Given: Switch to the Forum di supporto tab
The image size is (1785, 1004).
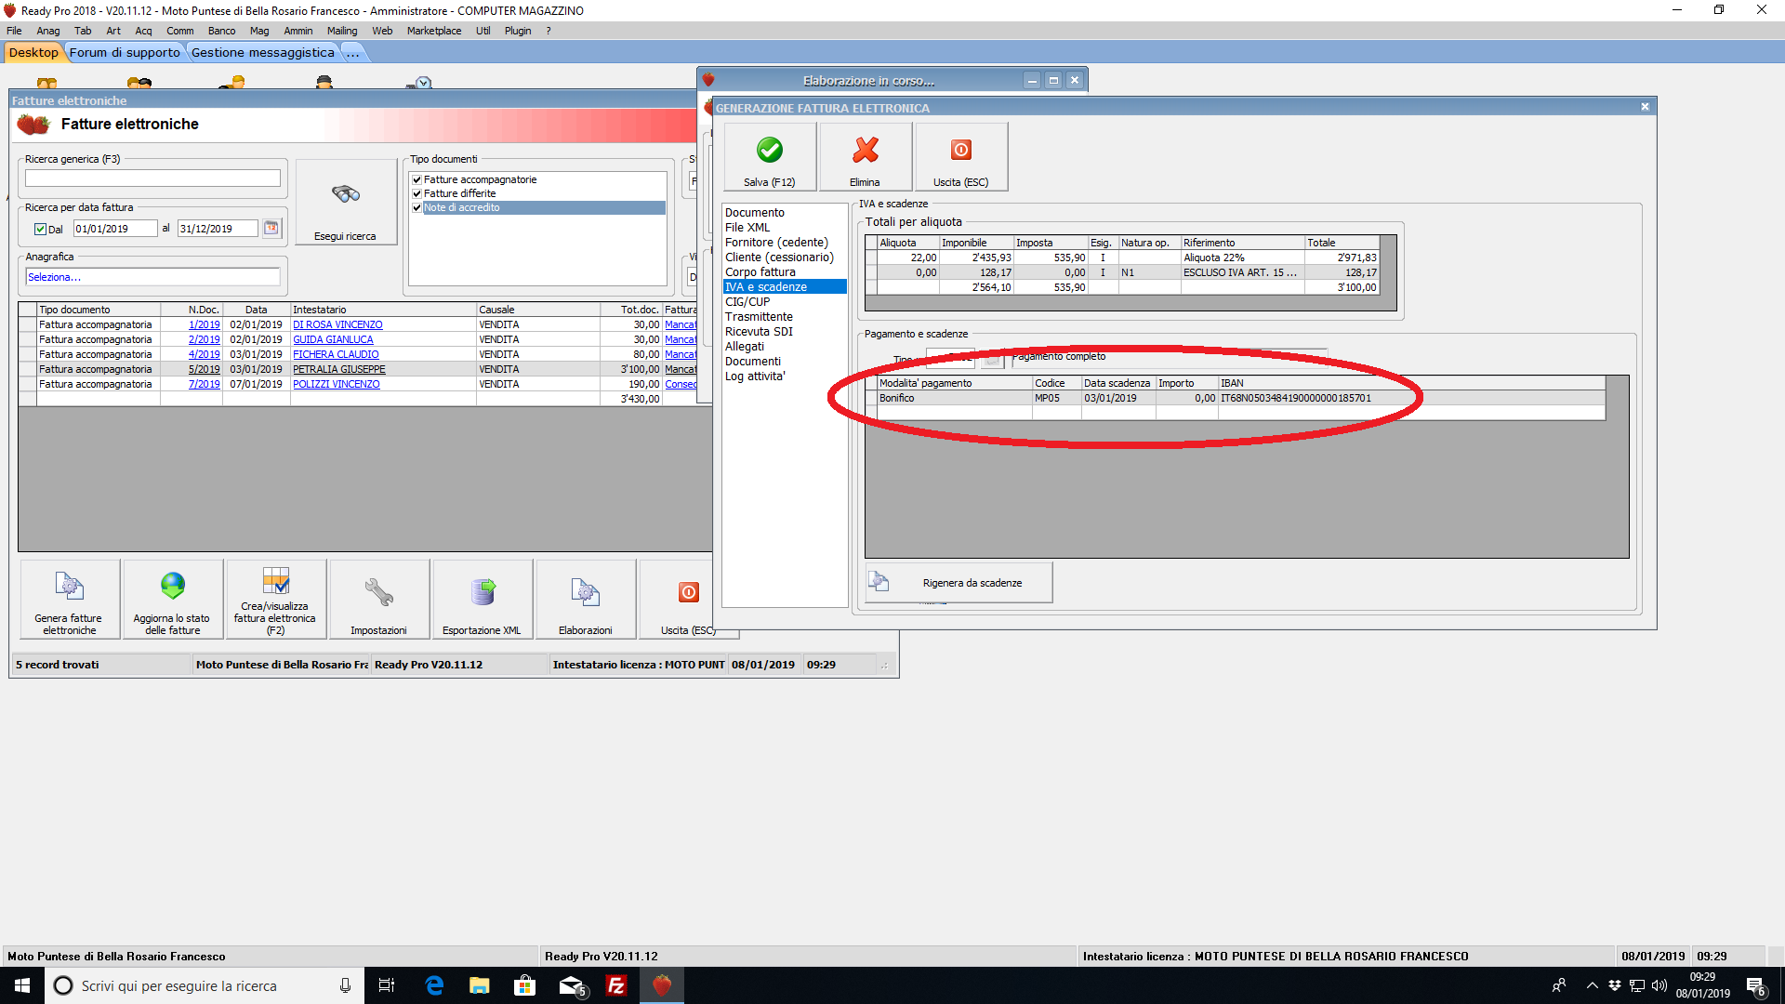Looking at the screenshot, I should [125, 53].
